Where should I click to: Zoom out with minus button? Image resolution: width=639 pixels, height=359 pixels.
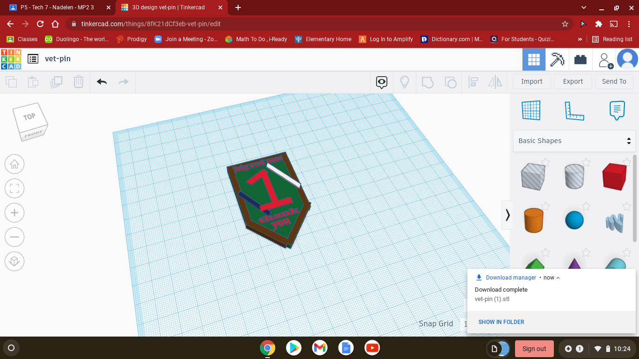[x=15, y=237]
